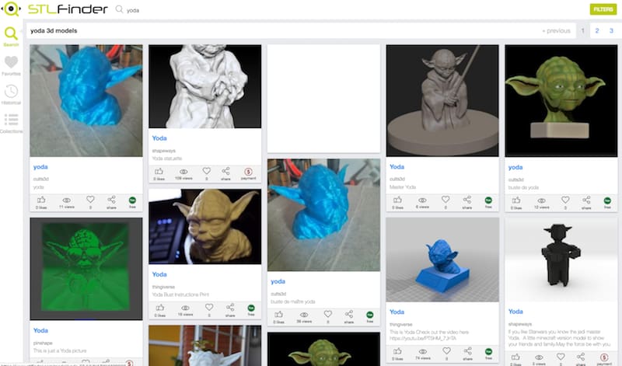The width and height of the screenshot is (622, 366).
Task: Click views icon on 11-views yoda card
Action: pos(67,202)
